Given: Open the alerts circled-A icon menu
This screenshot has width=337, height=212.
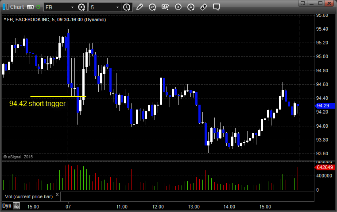Looking at the screenshot, I should tap(190, 7).
